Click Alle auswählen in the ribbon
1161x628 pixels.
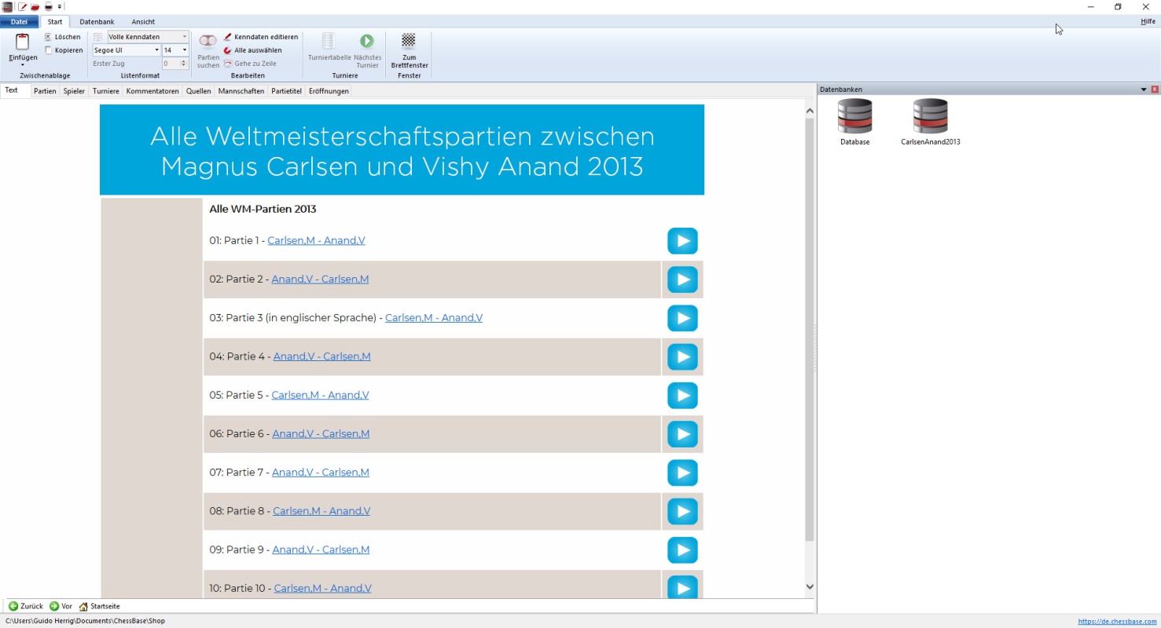252,50
